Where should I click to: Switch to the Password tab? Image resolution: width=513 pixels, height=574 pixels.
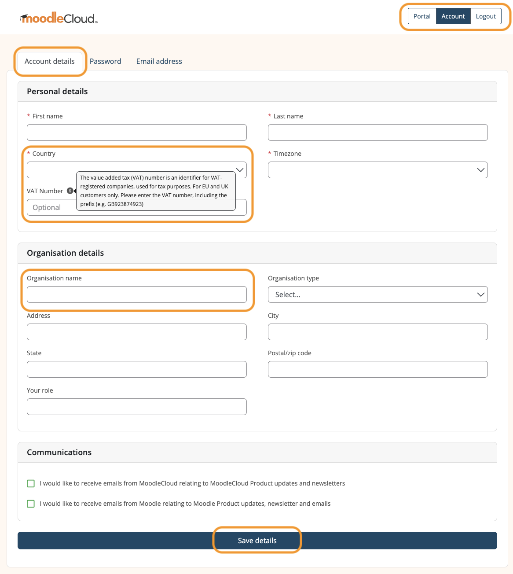pyautogui.click(x=105, y=61)
